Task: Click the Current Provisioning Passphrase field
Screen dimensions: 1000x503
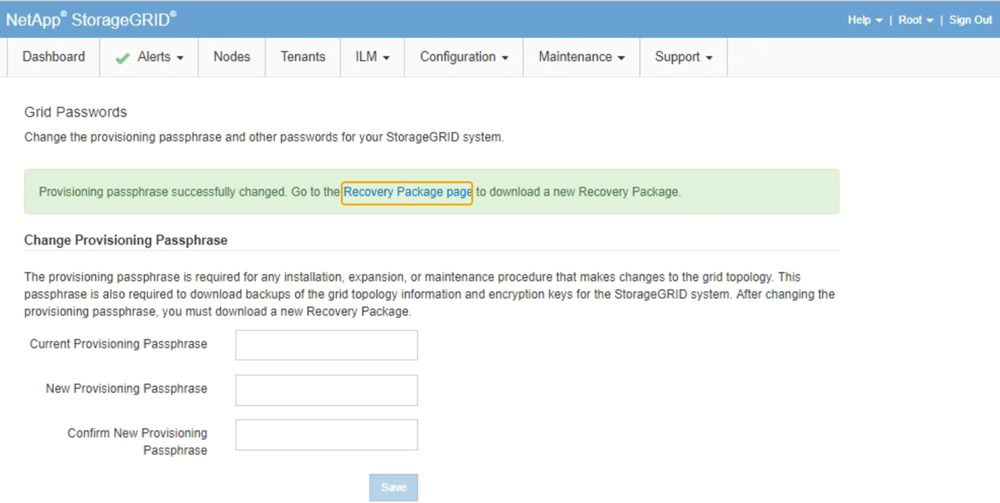Action: click(x=326, y=345)
